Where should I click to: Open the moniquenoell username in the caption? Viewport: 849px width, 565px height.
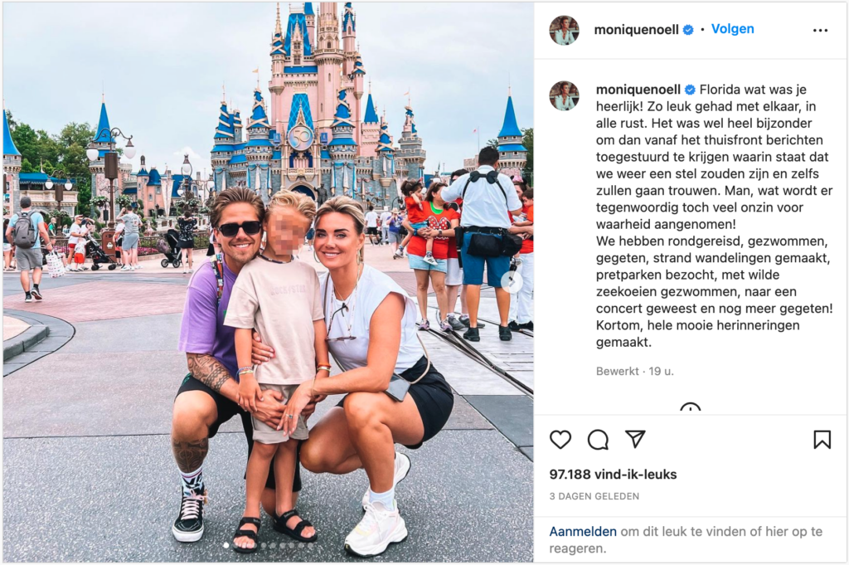(638, 90)
